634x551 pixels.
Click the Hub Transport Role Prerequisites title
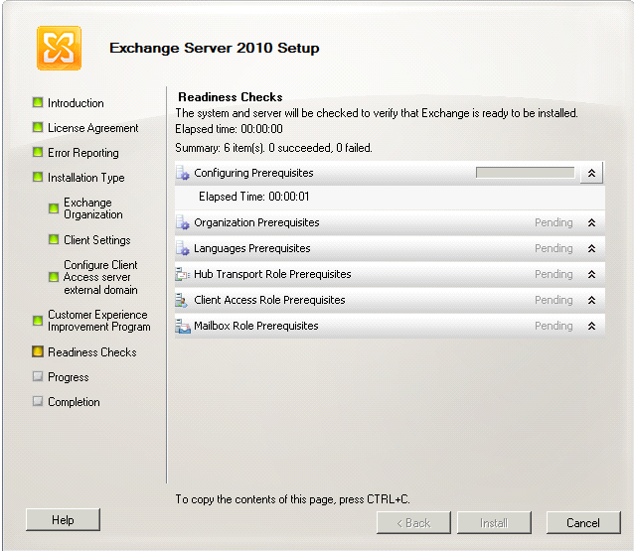[x=272, y=274]
